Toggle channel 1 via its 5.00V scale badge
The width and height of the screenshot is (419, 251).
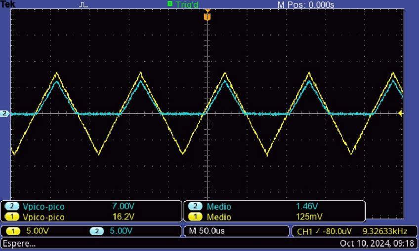(12, 231)
